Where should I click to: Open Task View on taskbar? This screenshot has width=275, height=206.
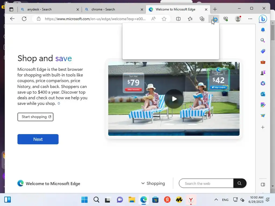(x=108, y=200)
